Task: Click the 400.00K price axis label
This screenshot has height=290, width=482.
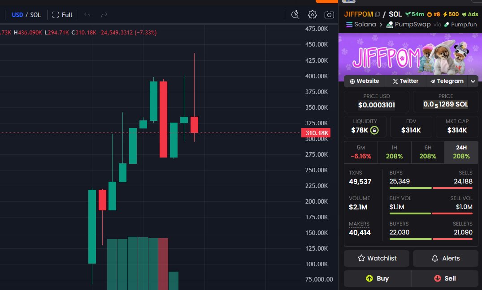Action: tap(316, 76)
